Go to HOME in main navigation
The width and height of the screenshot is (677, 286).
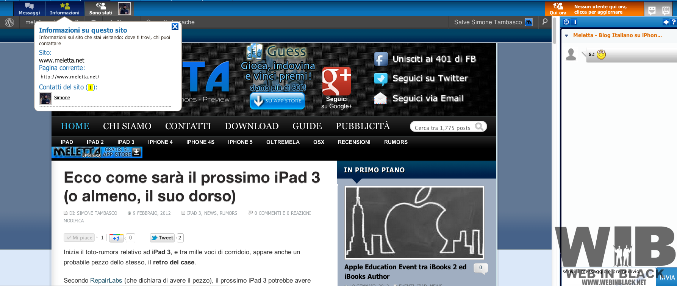pyautogui.click(x=75, y=126)
